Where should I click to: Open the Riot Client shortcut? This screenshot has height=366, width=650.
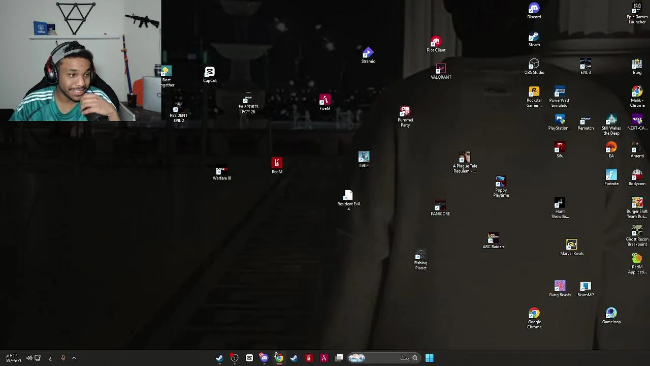click(436, 45)
